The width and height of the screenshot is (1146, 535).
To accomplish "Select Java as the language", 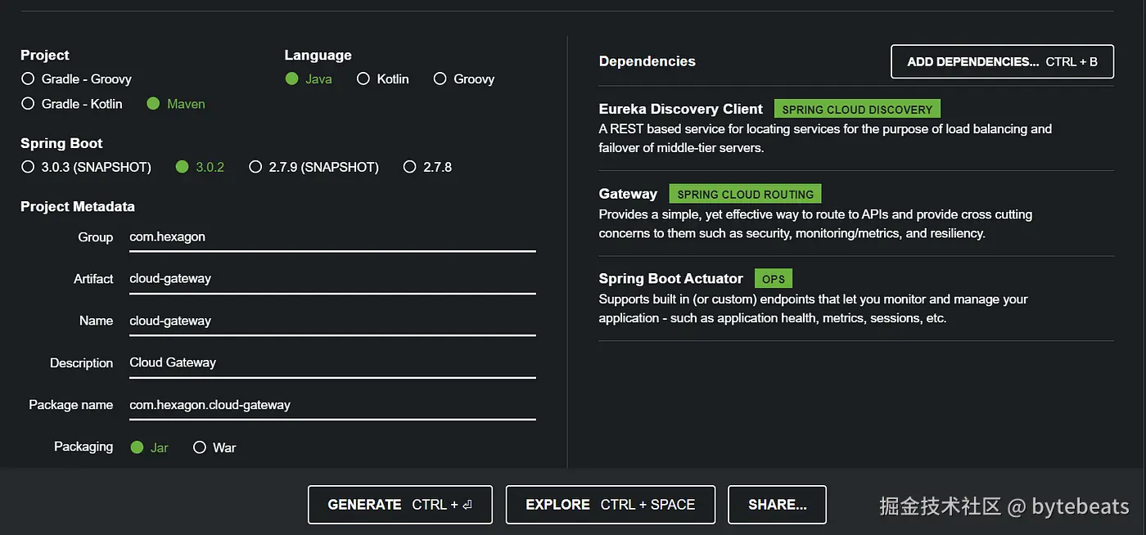I will [x=292, y=79].
